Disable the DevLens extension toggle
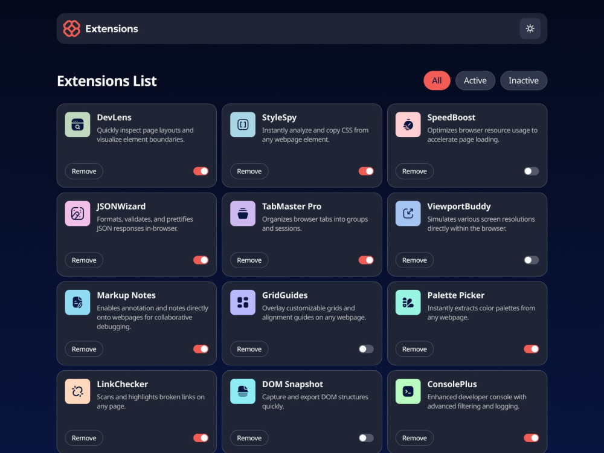The width and height of the screenshot is (604, 453). 201,171
